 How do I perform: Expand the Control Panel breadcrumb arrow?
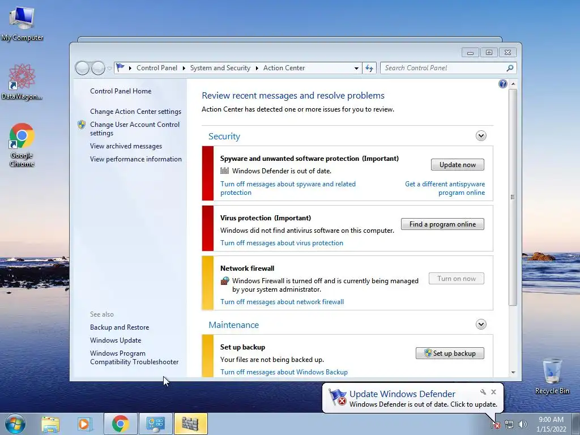point(184,68)
